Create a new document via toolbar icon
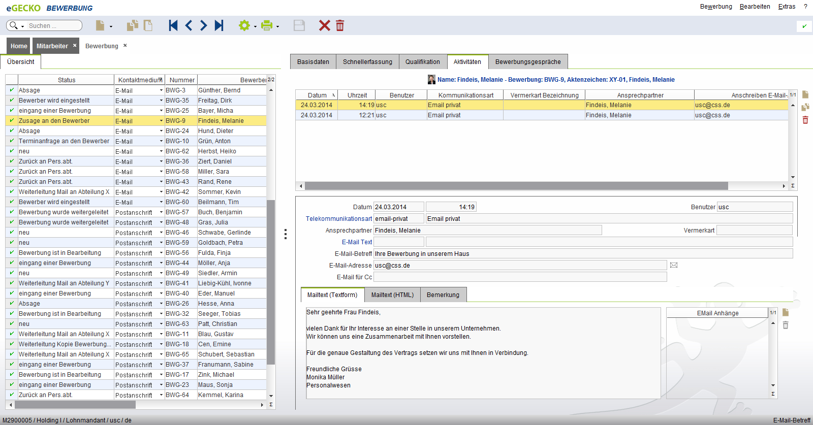Screen dimensions: 813x425 (x=100, y=25)
